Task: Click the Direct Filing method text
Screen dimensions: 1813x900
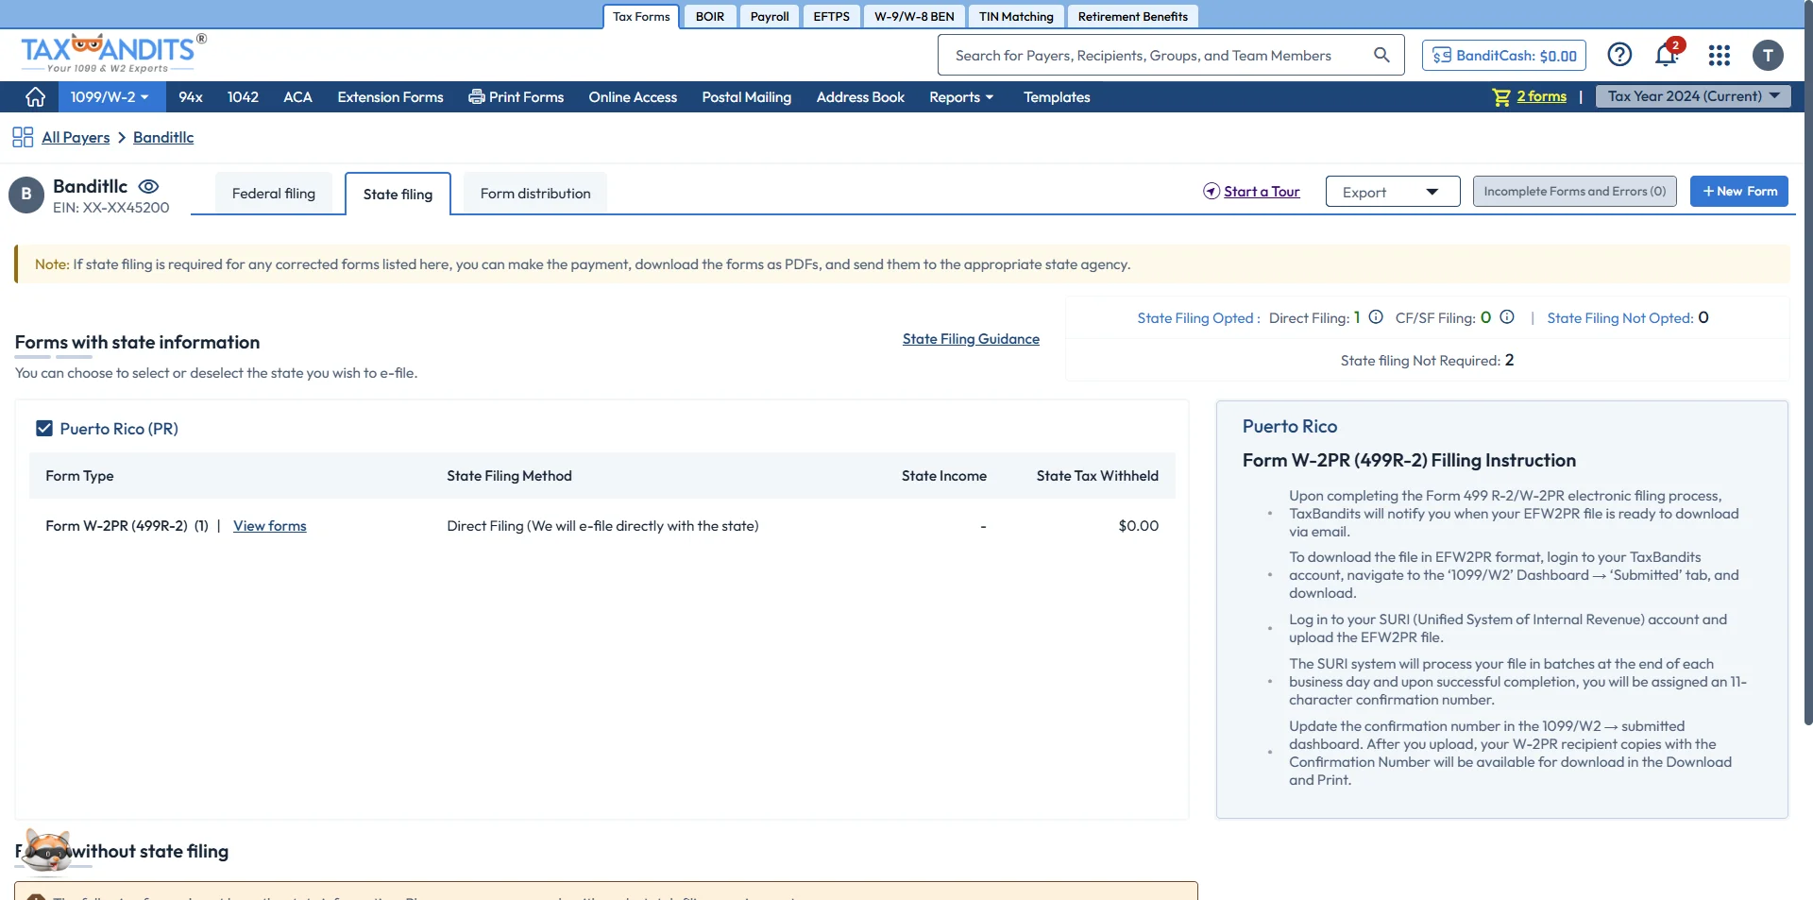Action: (602, 526)
